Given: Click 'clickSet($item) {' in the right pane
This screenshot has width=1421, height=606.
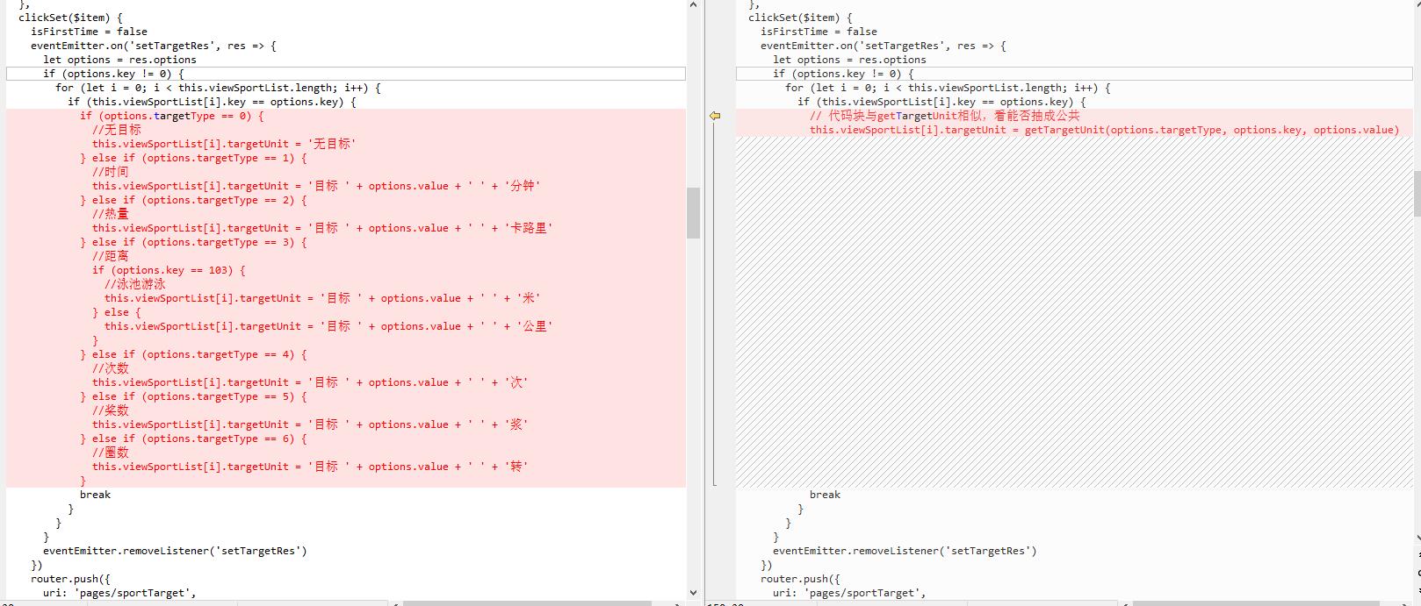Looking at the screenshot, I should click(x=800, y=18).
